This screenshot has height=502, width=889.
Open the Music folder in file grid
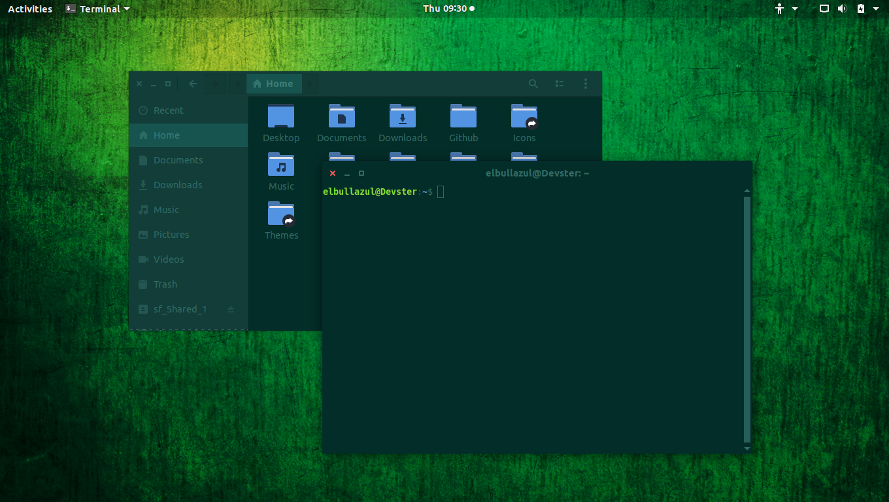[281, 165]
